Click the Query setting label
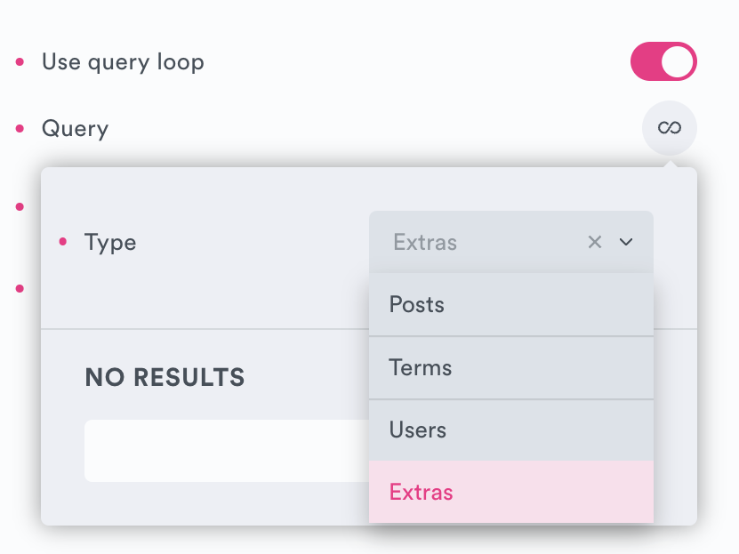The width and height of the screenshot is (739, 554). [x=75, y=129]
